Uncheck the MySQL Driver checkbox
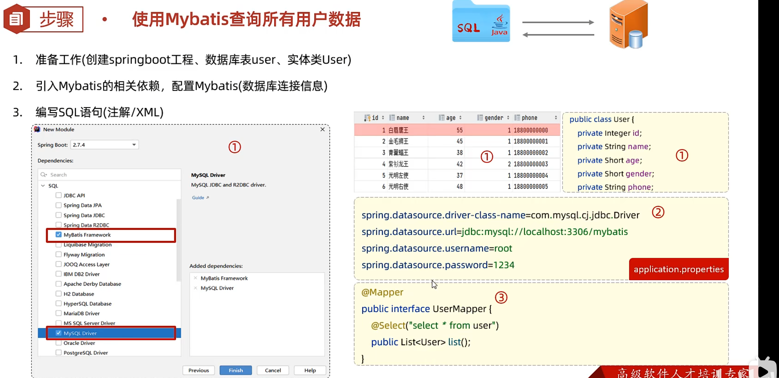Viewport: 779px width, 378px height. [x=58, y=333]
